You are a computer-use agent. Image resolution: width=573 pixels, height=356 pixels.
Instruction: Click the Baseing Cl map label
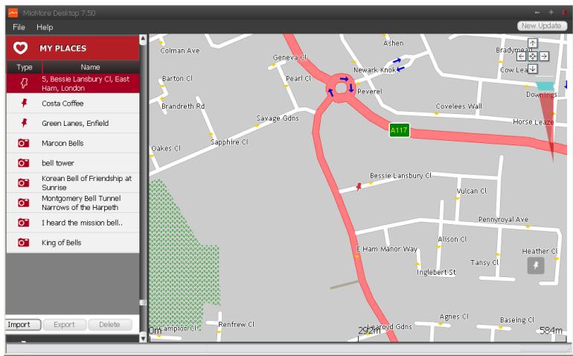pyautogui.click(x=517, y=320)
